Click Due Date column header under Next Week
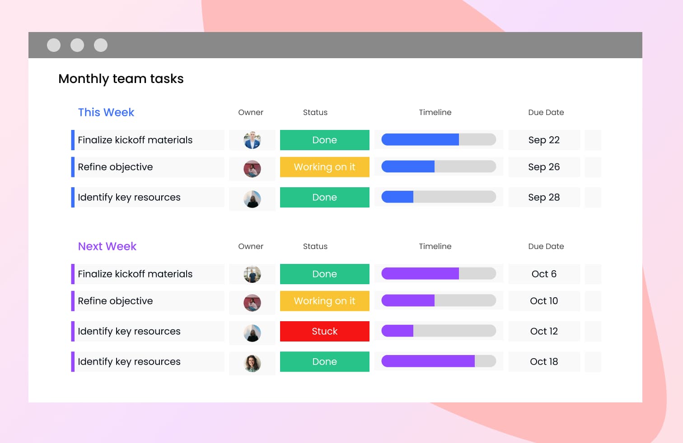The width and height of the screenshot is (683, 443). pos(546,246)
